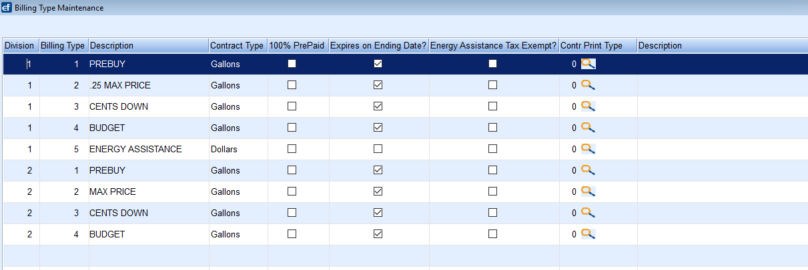Click Energy Assistance Tax Exempt? column header
808x270 pixels.
click(494, 46)
